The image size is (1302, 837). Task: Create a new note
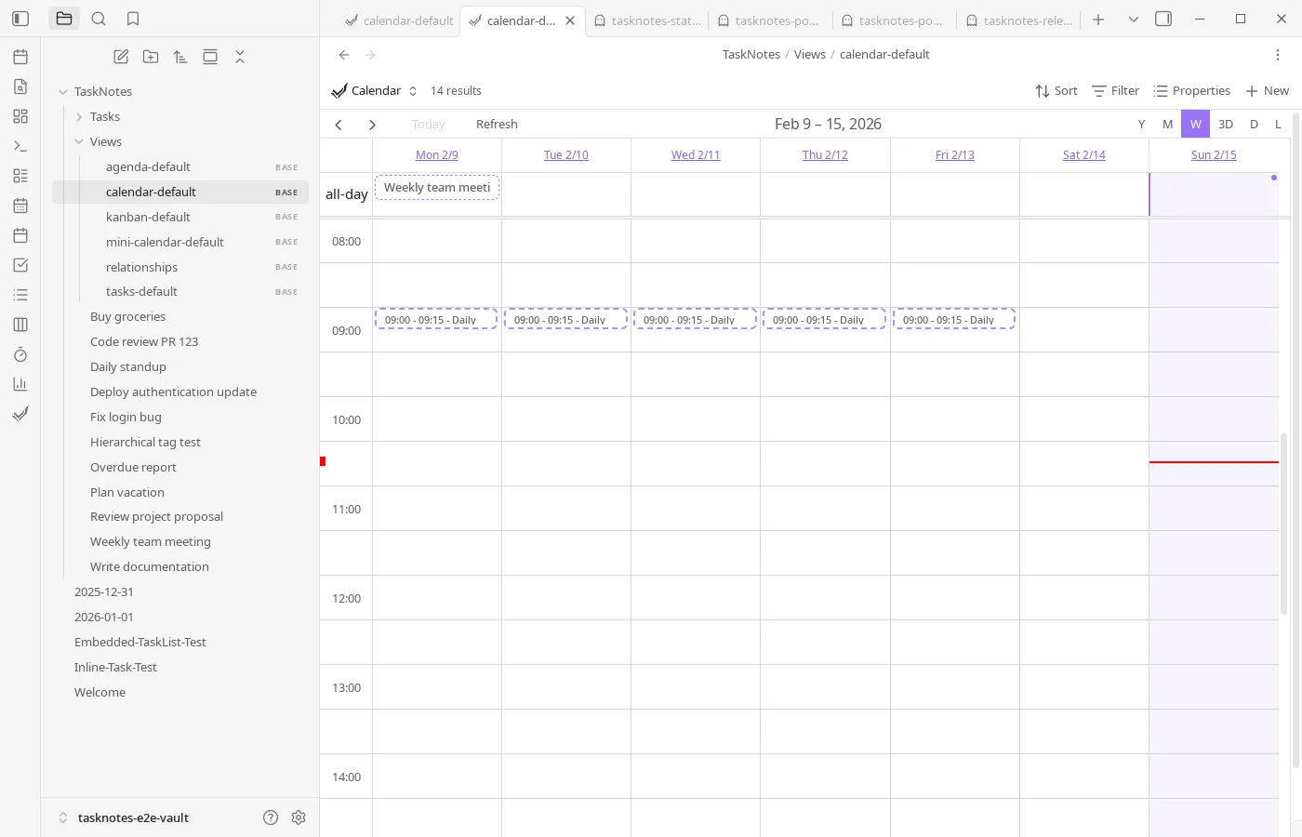(x=121, y=57)
